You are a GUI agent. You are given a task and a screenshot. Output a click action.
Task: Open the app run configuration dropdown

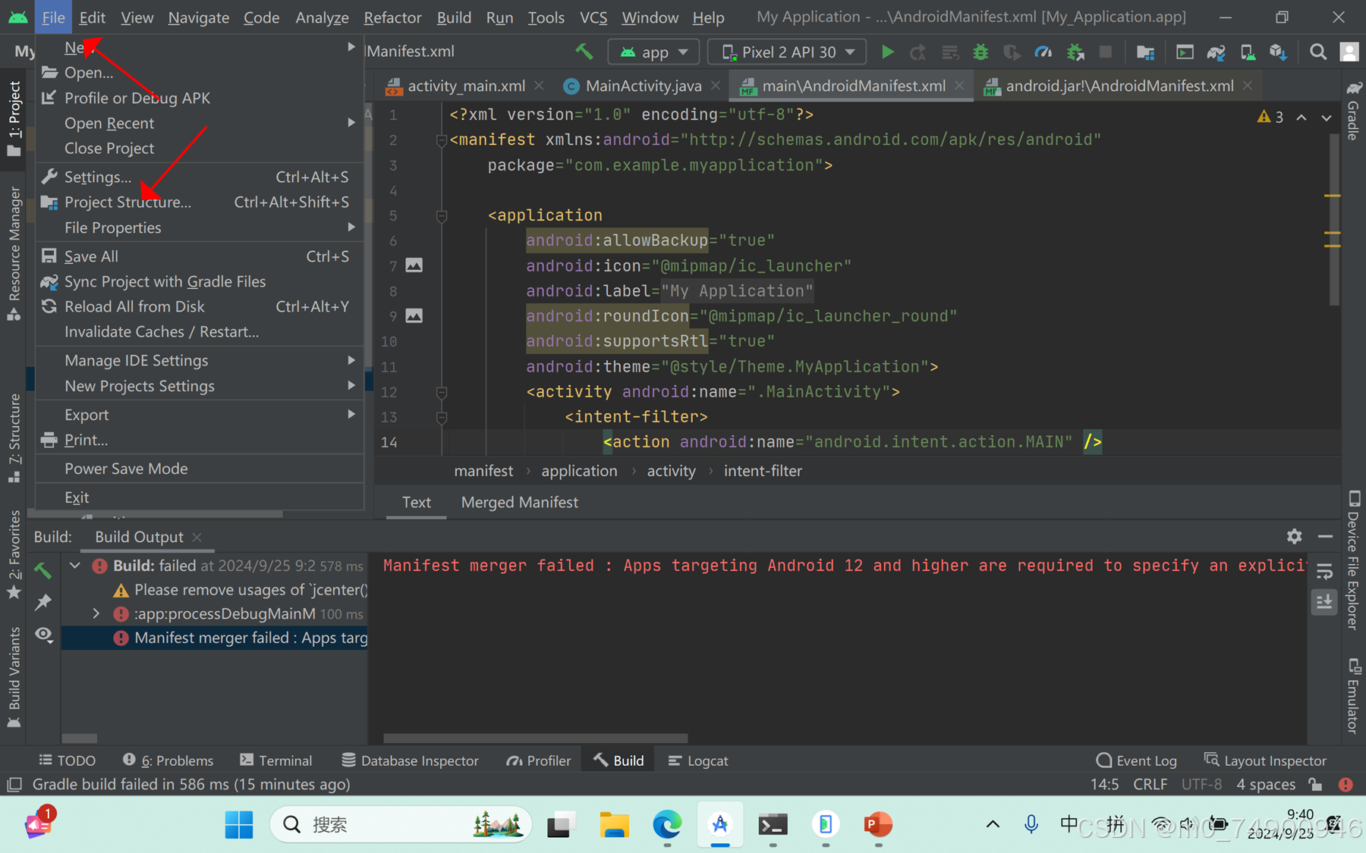653,52
